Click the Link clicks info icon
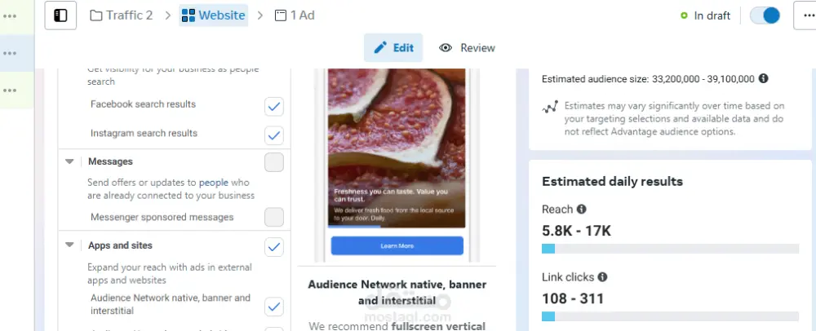 pyautogui.click(x=602, y=278)
